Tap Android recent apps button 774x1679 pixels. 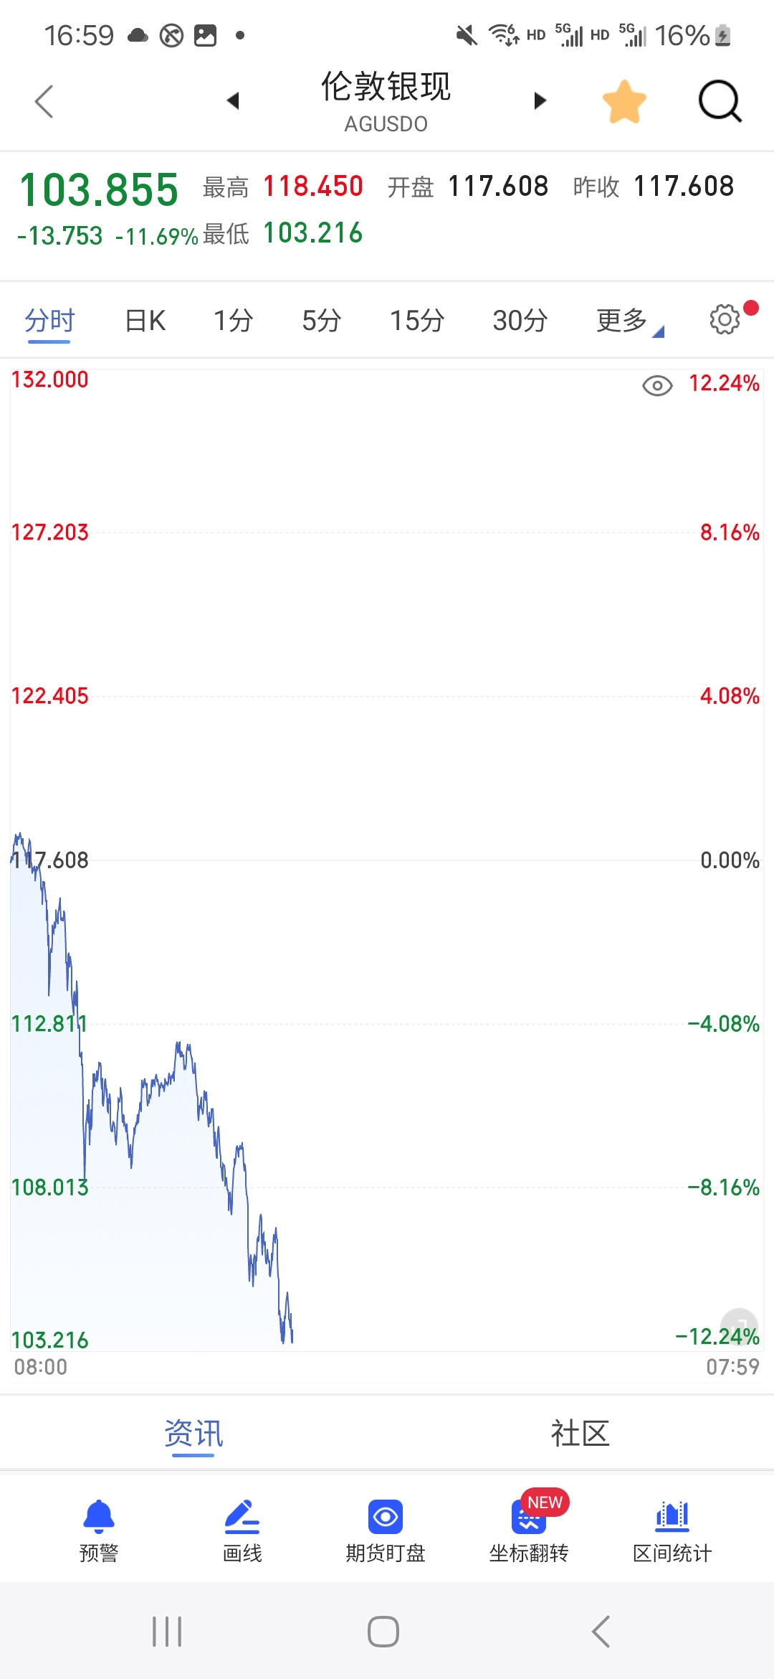click(167, 1632)
